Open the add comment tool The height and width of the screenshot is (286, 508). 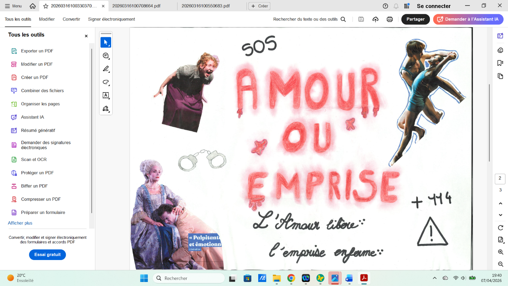[106, 56]
